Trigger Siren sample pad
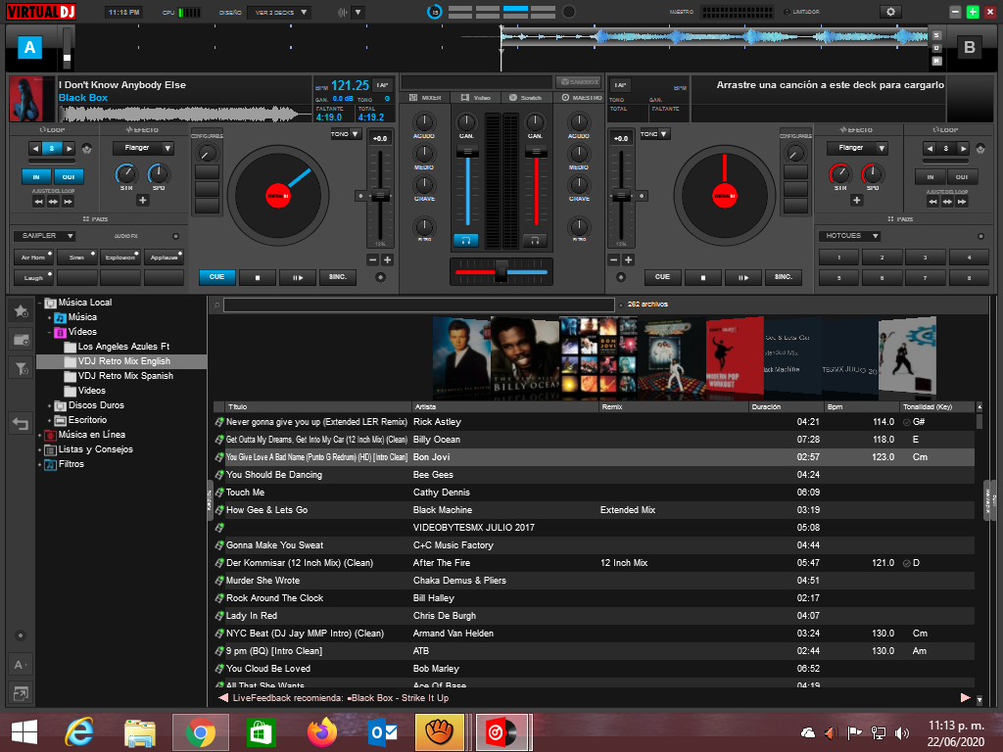Image resolution: width=1003 pixels, height=752 pixels. pos(76,258)
